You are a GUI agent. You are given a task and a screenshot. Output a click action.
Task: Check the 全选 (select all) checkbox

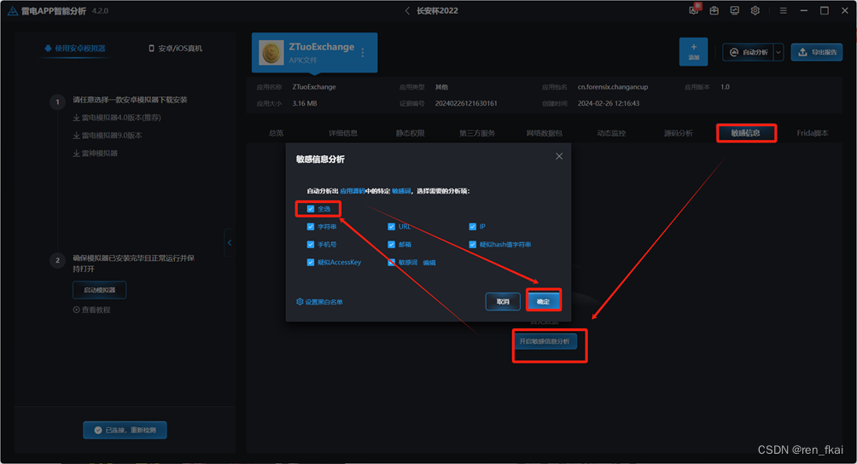coord(311,209)
